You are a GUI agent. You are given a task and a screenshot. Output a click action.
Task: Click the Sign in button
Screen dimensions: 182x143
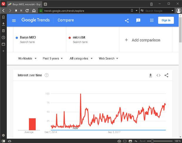tap(166, 20)
